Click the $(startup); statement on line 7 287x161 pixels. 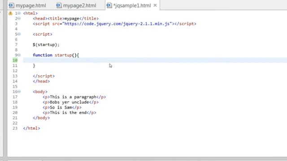[46, 45]
